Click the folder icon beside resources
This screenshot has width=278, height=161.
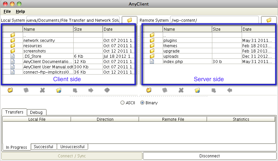[x=13, y=46]
